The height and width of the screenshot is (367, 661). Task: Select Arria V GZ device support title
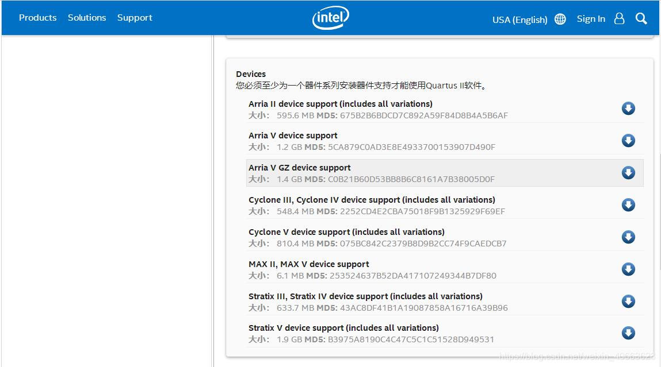(x=299, y=168)
